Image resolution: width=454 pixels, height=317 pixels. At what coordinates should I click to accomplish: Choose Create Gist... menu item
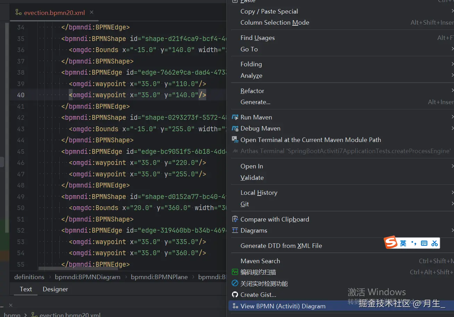(x=340, y=295)
